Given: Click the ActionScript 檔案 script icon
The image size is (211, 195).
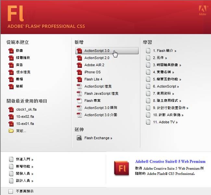Looking at the screenshot, I should pyautogui.click(x=79, y=87).
